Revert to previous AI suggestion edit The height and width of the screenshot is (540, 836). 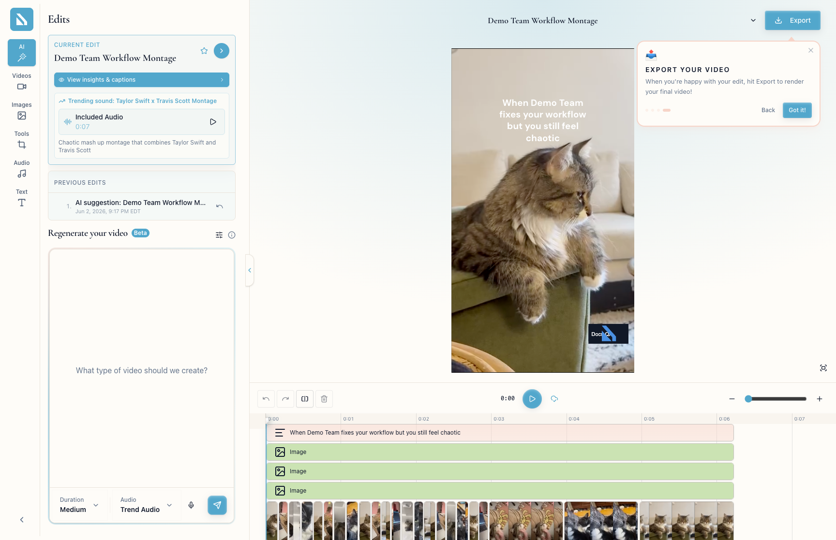coord(220,206)
